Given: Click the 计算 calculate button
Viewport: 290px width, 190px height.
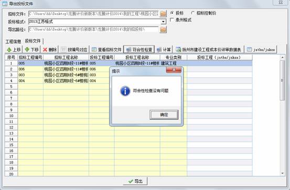Looking at the screenshot, I should 164,50.
